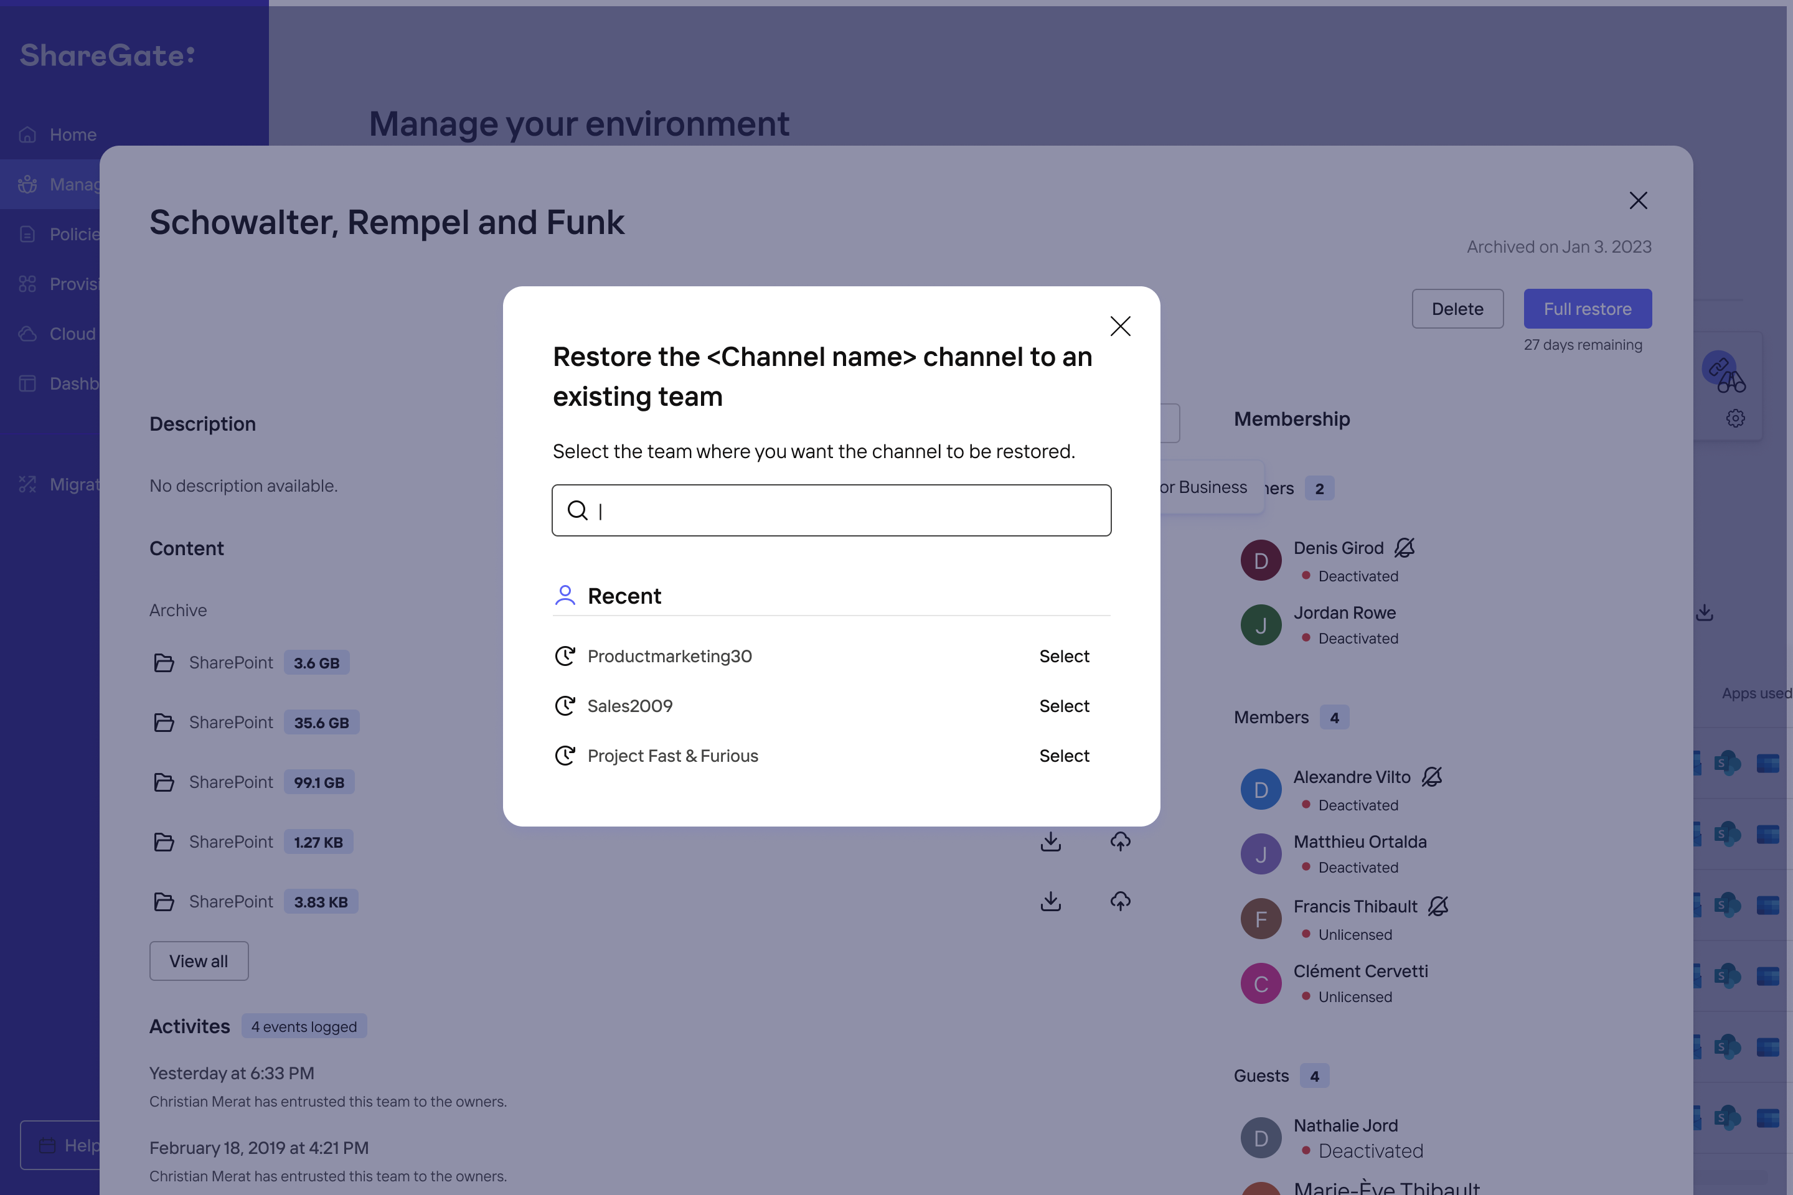Click the Members count badge 4
The image size is (1793, 1195).
coord(1334,717)
